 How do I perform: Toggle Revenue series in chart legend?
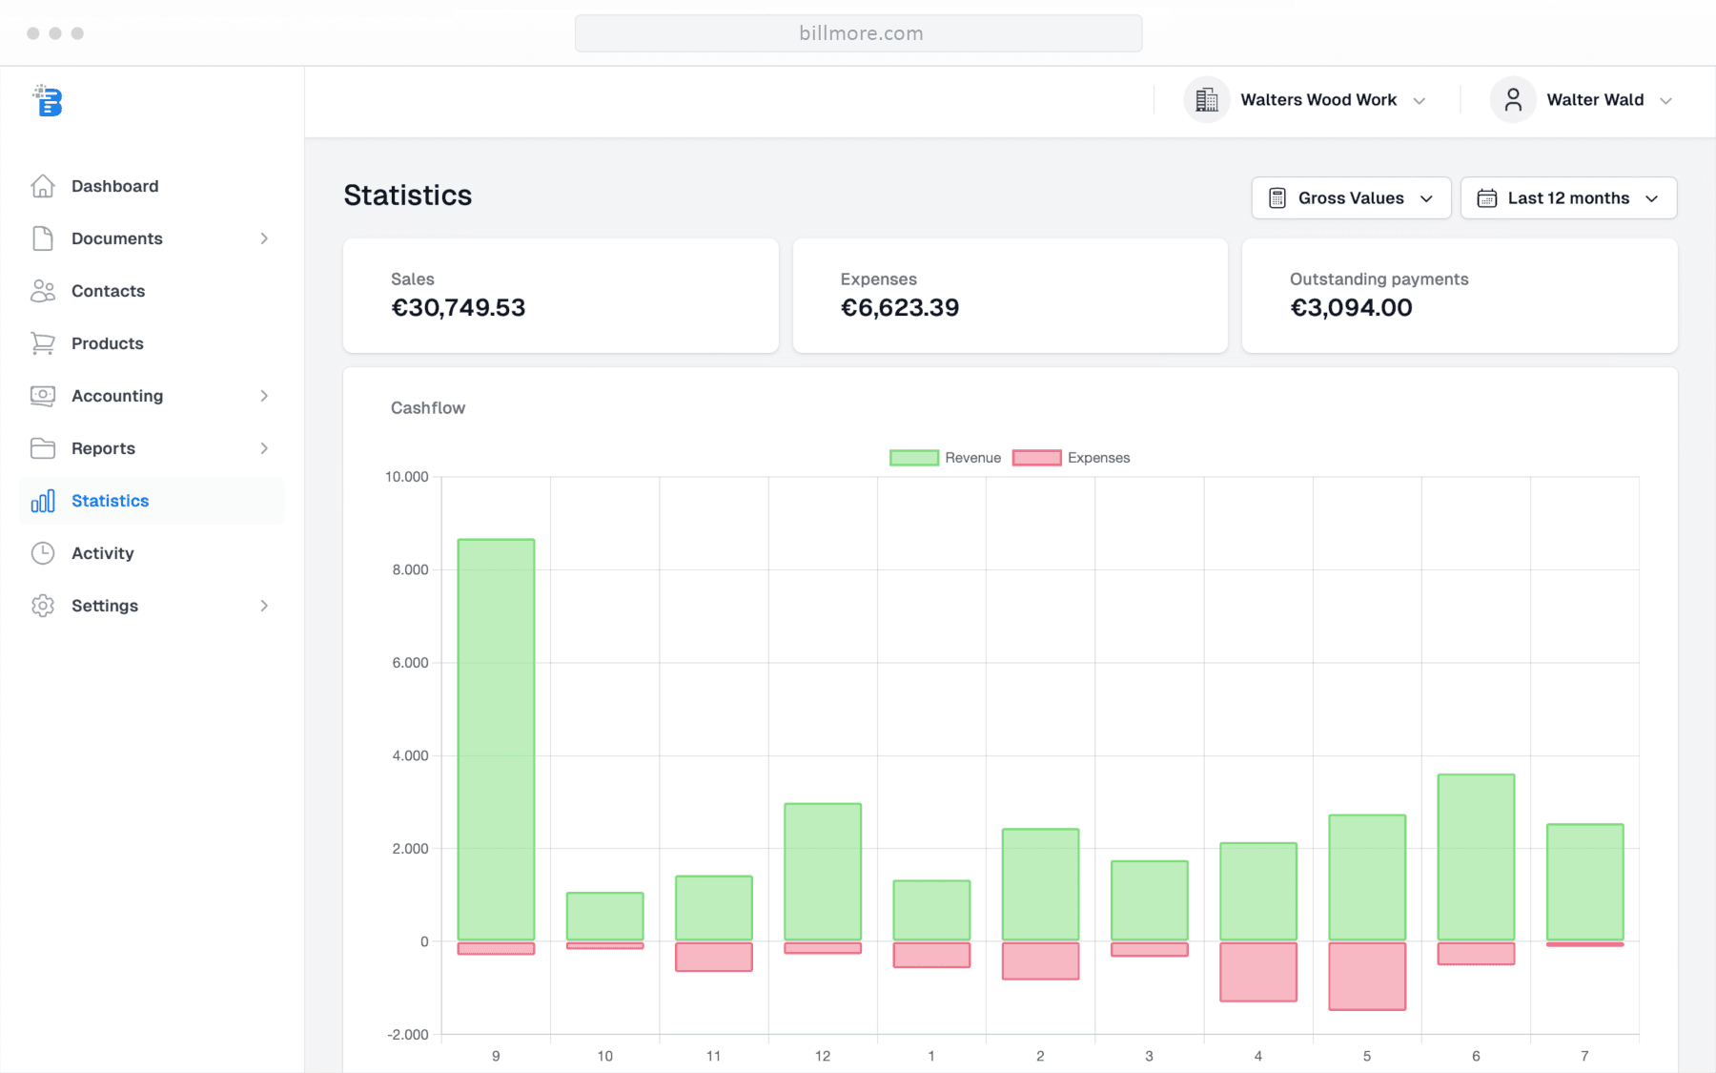946,458
